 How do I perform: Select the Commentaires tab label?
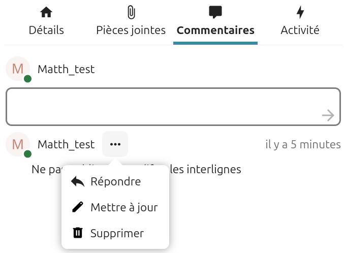(x=215, y=30)
